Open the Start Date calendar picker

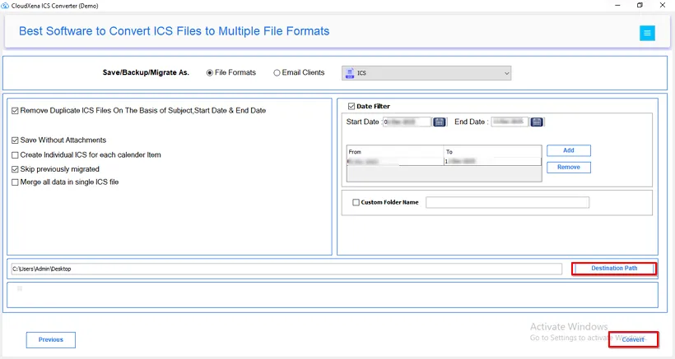(439, 122)
